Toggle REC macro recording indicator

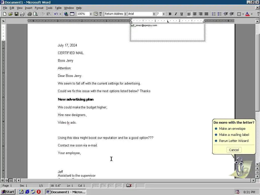coord(96,186)
